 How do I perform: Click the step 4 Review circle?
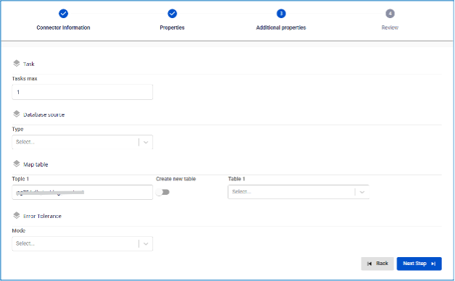click(390, 13)
